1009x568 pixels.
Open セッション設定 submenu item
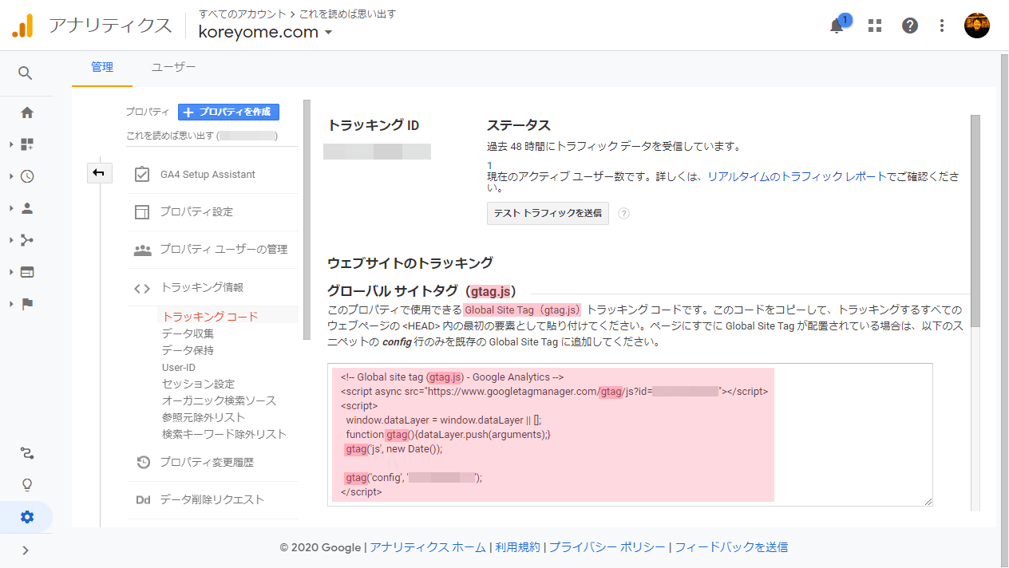pos(198,384)
